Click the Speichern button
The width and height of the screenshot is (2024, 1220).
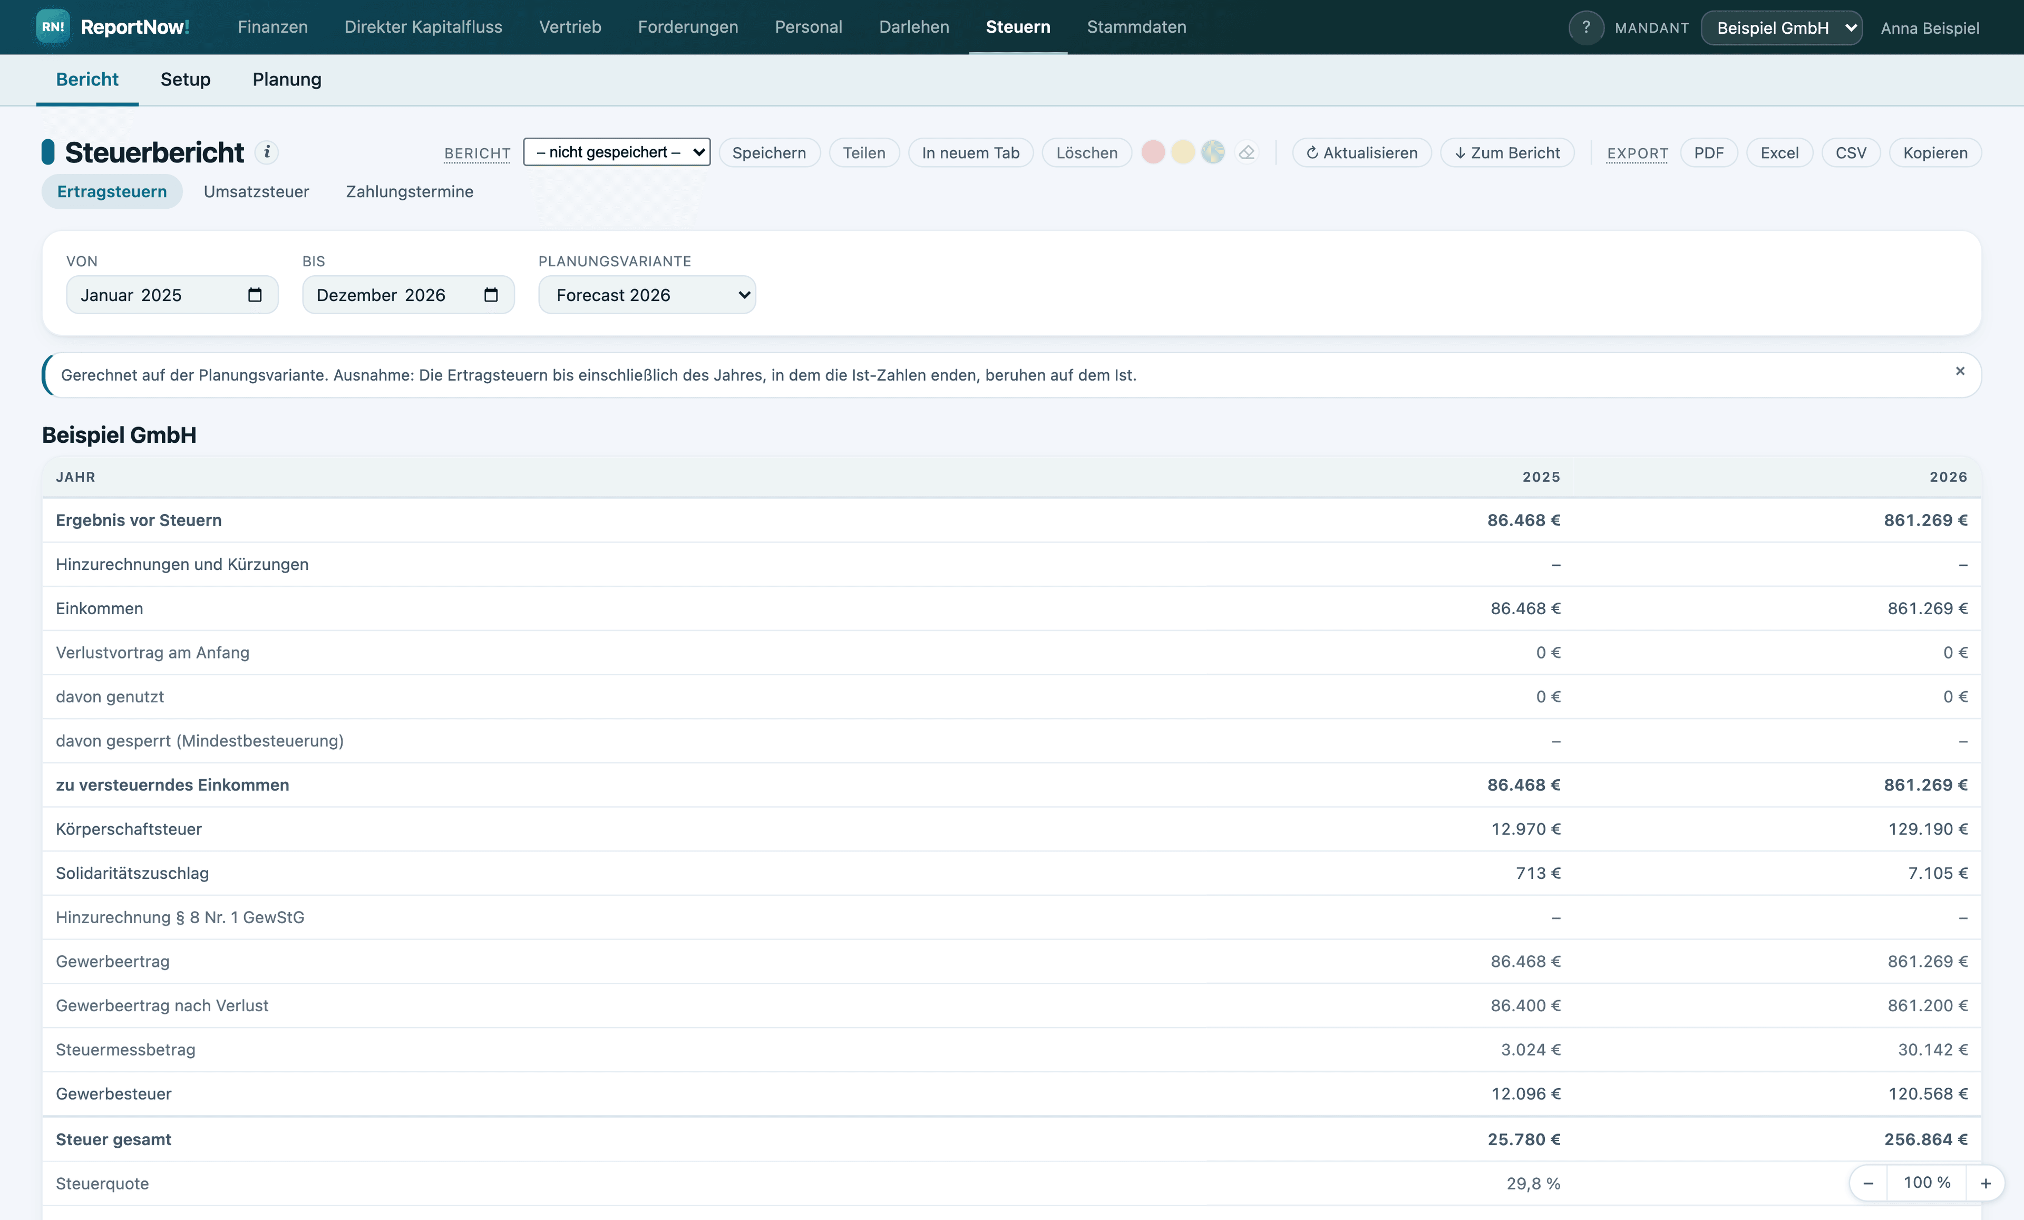[769, 153]
